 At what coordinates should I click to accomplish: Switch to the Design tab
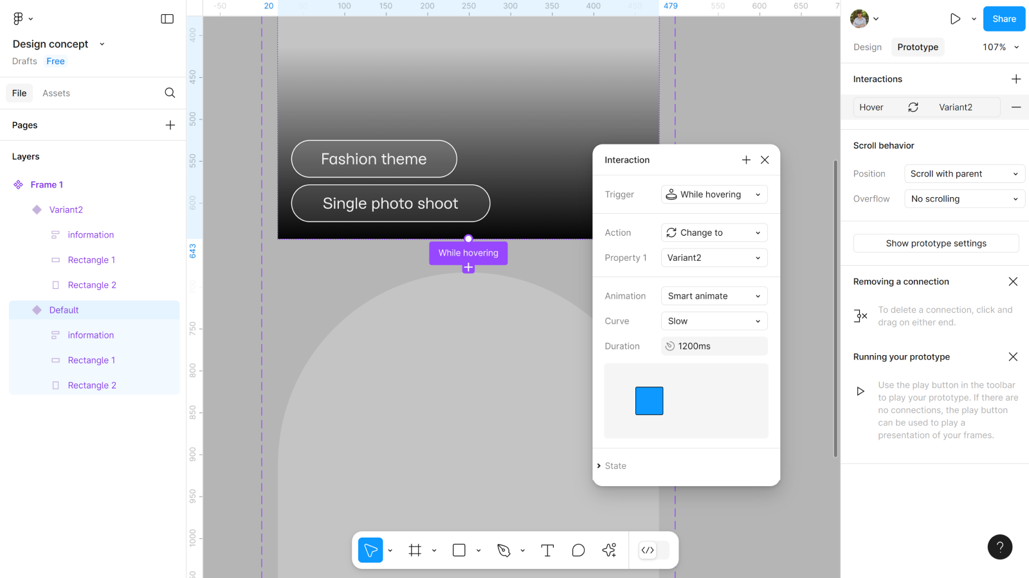867,48
